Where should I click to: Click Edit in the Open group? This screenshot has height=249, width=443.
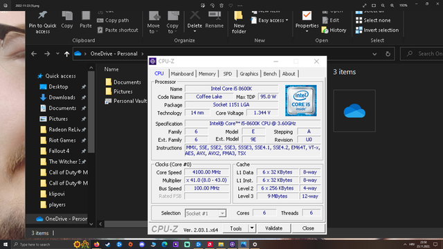coord(331,20)
